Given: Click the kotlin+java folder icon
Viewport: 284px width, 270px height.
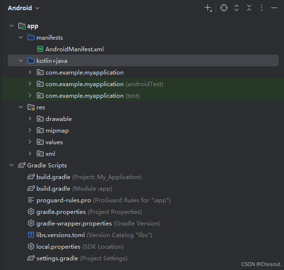Looking at the screenshot, I should tap(31, 60).
